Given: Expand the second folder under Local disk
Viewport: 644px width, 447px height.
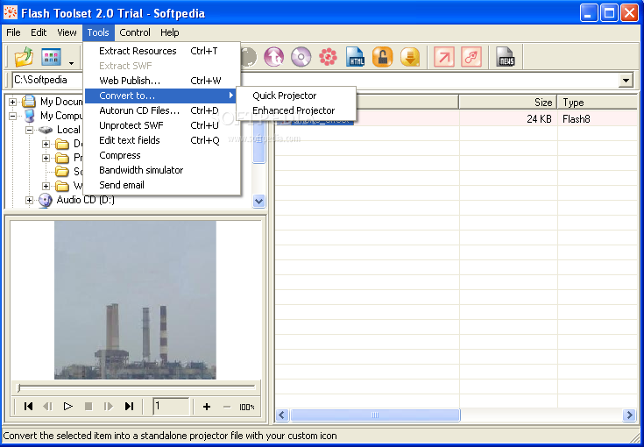Looking at the screenshot, I should pyautogui.click(x=46, y=158).
